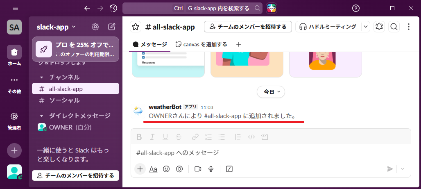Image resolution: width=421 pixels, height=189 pixels.
Task: Go forward with the right arrow
Action: pos(100,8)
